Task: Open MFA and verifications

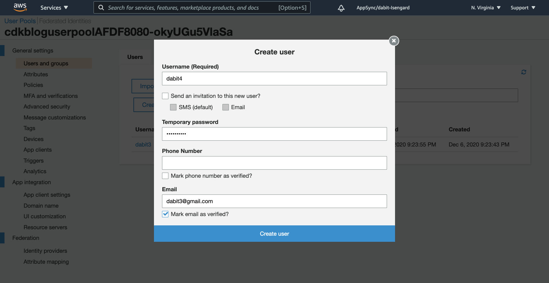Action: point(50,96)
